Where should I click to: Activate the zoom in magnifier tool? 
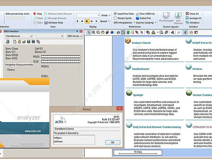pyautogui.click(x=93, y=33)
